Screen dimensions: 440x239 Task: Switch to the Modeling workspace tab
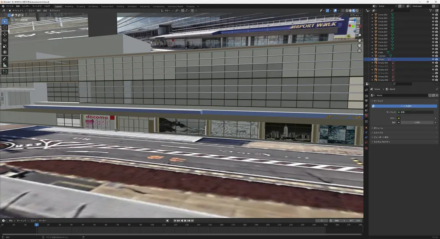pyautogui.click(x=69, y=7)
